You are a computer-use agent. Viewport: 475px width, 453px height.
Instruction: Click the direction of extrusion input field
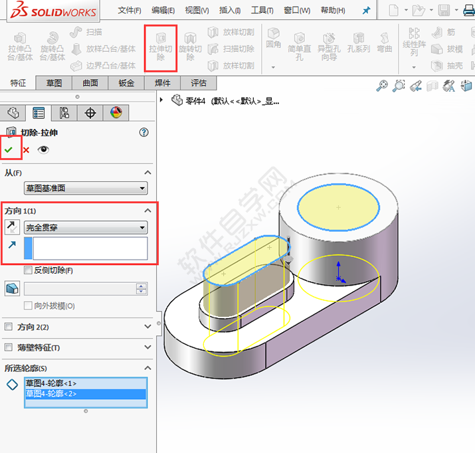[x=90, y=248]
